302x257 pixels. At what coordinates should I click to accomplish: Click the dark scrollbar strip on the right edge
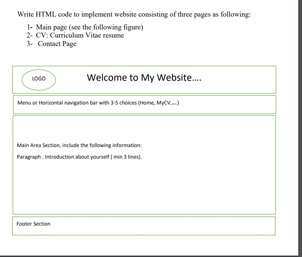coord(299,125)
